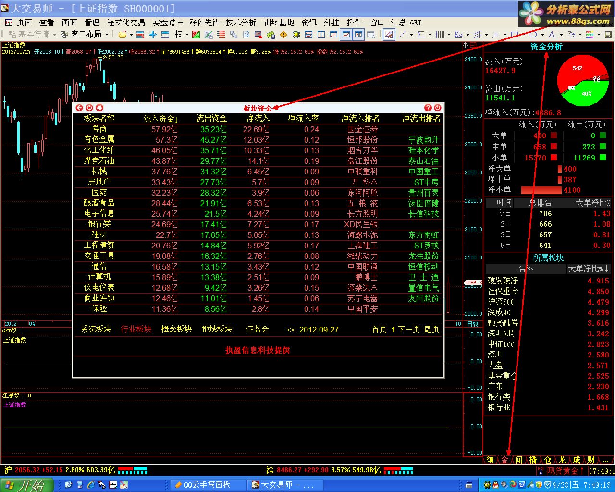Switch to the 行业板块 tab

[136, 329]
